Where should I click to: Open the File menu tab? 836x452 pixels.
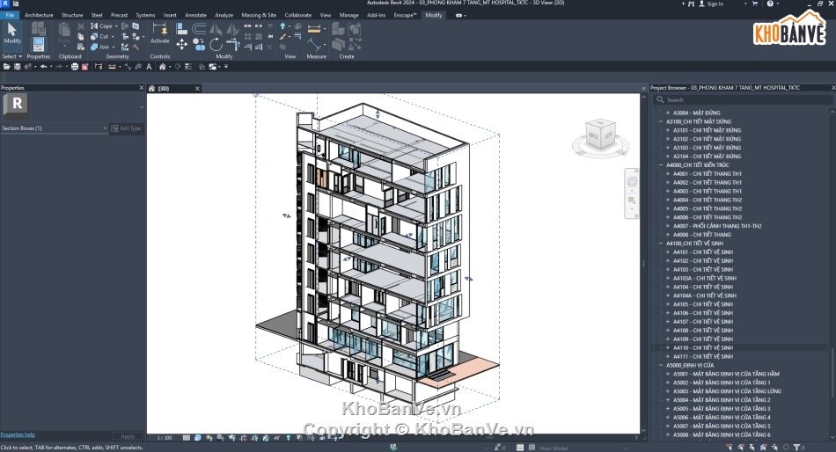(10, 16)
